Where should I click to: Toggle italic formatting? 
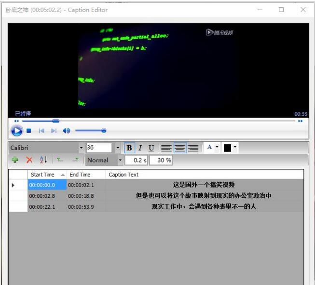point(140,148)
